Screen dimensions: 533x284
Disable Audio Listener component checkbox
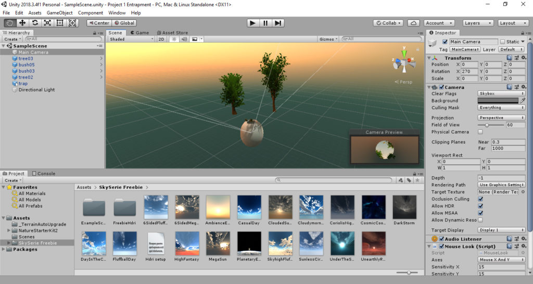(x=441, y=239)
